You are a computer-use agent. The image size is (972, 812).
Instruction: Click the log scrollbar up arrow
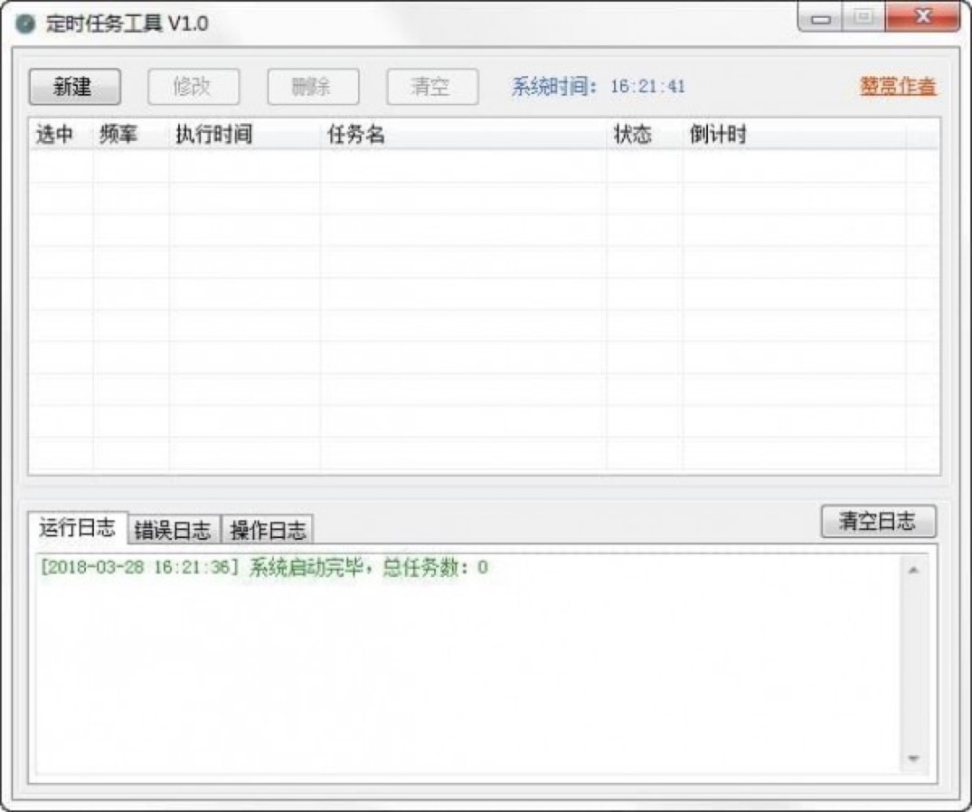coord(913,570)
